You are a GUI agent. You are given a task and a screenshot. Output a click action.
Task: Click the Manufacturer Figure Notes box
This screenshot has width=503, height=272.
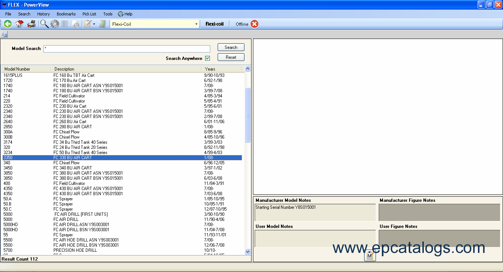click(x=439, y=212)
